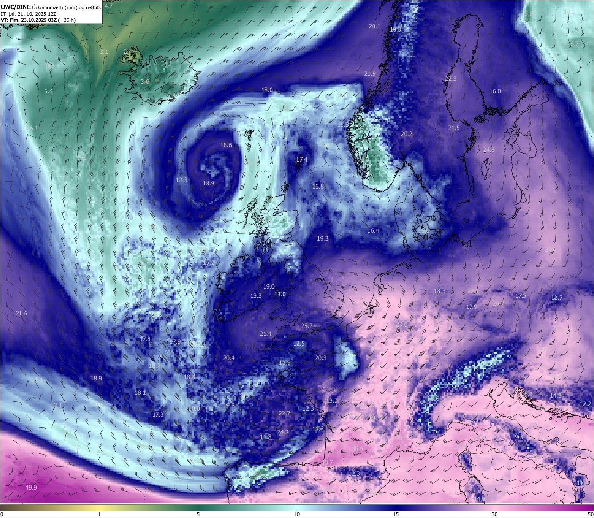Click the 22.7 value on the map

pos(284,413)
